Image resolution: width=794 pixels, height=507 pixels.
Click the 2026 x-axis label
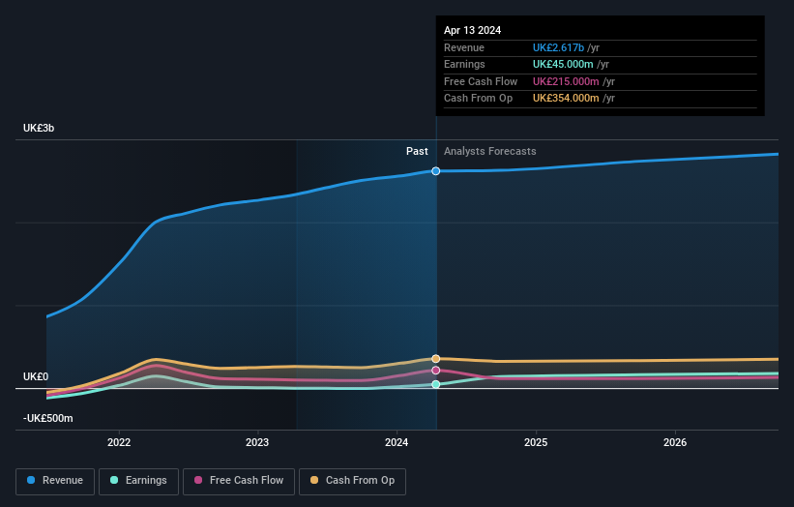pyautogui.click(x=675, y=443)
